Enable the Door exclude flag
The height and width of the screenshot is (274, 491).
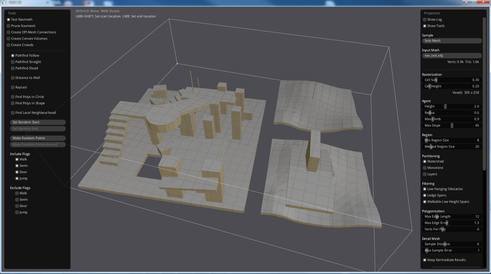point(17,206)
